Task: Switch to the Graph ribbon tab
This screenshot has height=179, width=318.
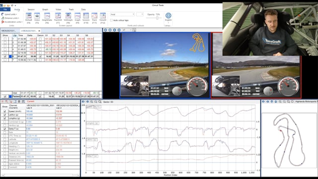Action: coord(45,9)
